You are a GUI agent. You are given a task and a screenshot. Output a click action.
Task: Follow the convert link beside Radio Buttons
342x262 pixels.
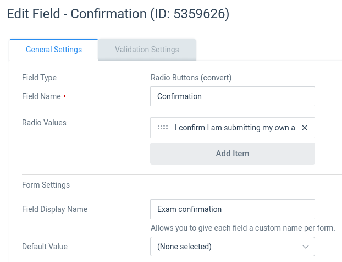(x=216, y=78)
